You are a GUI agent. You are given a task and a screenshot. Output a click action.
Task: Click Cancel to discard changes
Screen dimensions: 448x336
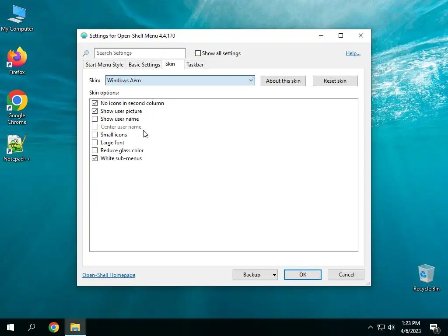tap(346, 275)
